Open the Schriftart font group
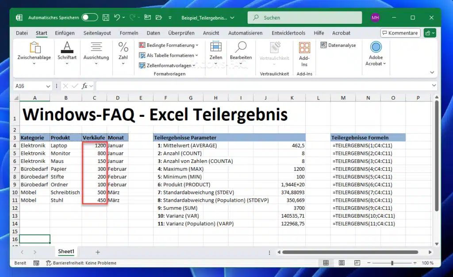The image size is (453, 277). [67, 52]
